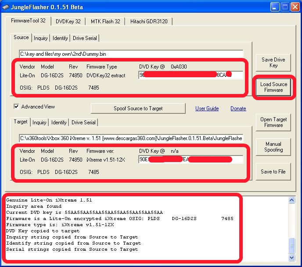Select the target Inquiry sub-tab
Image resolution: width=302 pixels, height=267 pixels.
(x=40, y=123)
